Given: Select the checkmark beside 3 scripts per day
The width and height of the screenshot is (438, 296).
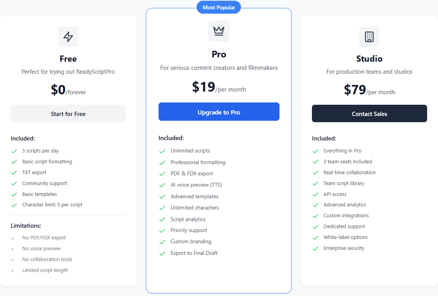Looking at the screenshot, I should click(x=14, y=151).
